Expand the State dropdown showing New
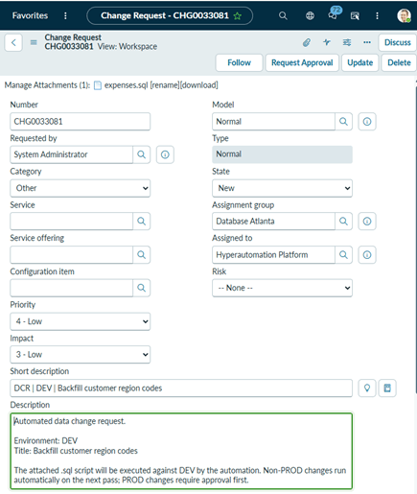 point(282,188)
